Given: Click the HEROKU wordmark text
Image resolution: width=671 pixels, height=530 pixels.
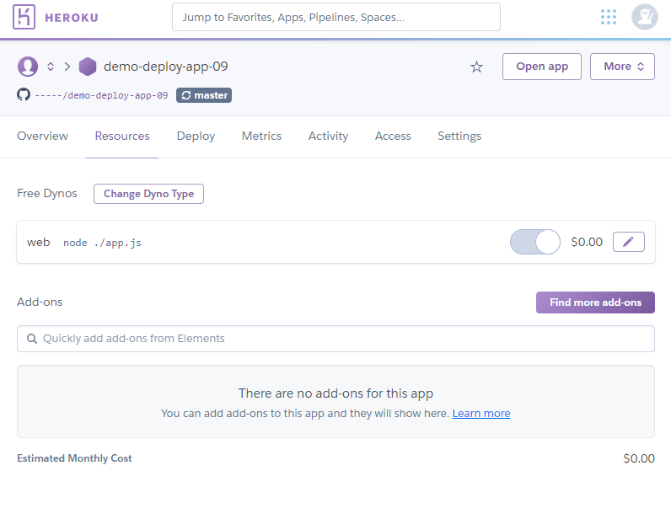Looking at the screenshot, I should (72, 18).
